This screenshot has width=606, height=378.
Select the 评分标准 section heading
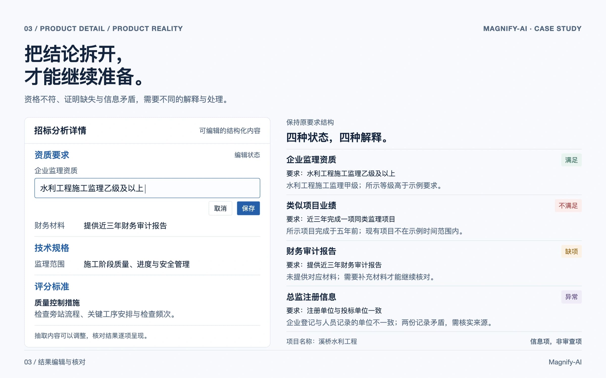coord(52,286)
